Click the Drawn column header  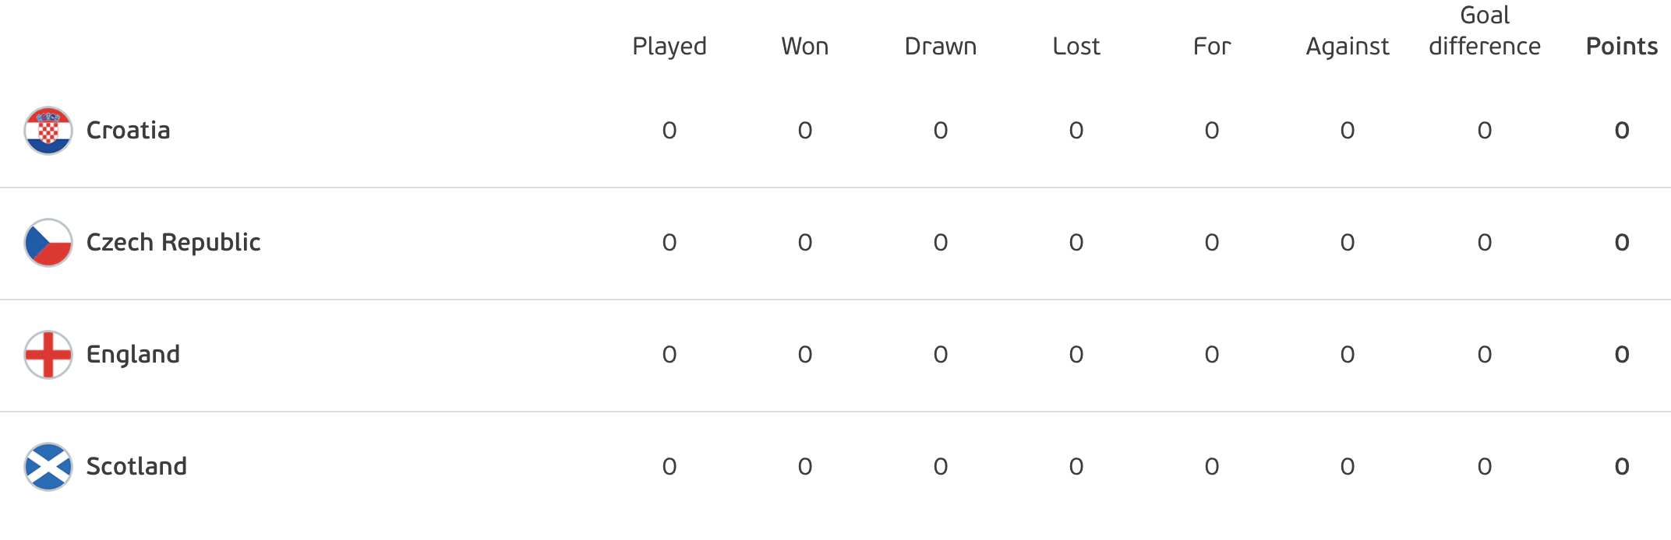tap(941, 47)
